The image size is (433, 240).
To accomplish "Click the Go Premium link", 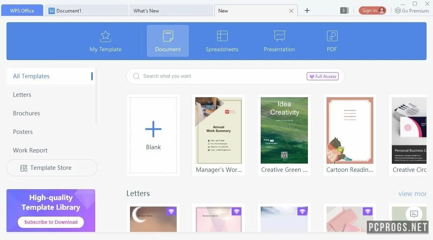I will (x=412, y=11).
